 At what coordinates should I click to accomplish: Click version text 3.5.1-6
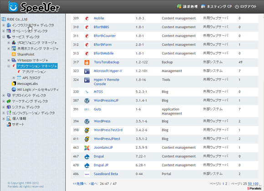[142, 121]
